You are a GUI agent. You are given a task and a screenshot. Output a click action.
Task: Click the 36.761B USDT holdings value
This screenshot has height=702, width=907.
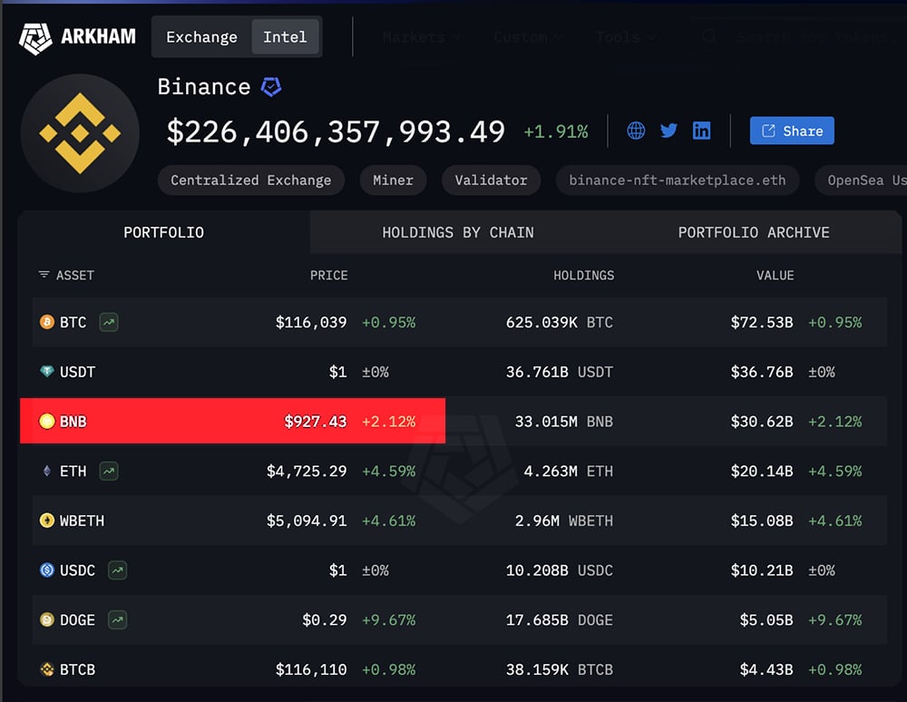[560, 372]
